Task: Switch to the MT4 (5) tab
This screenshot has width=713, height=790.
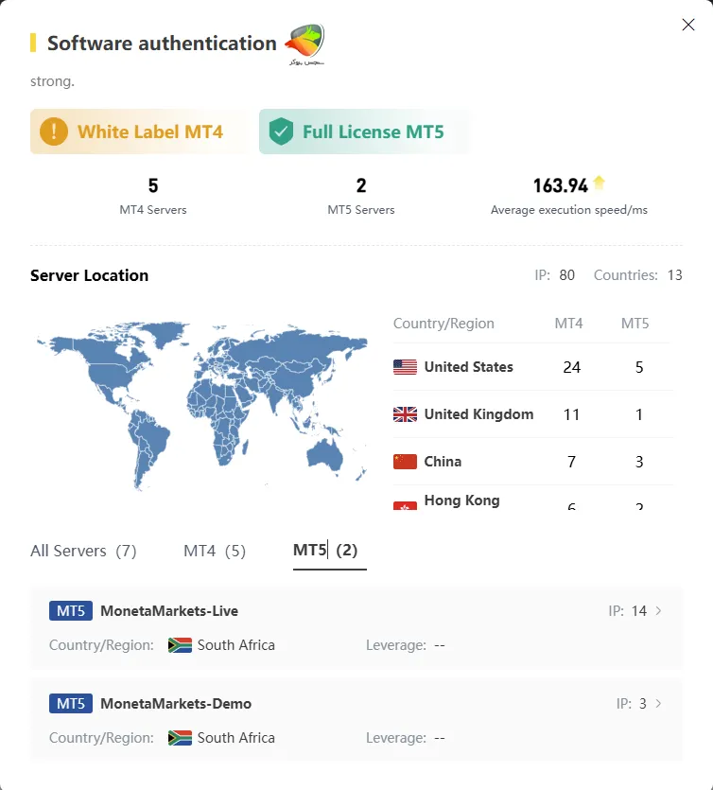Action: coord(215,551)
